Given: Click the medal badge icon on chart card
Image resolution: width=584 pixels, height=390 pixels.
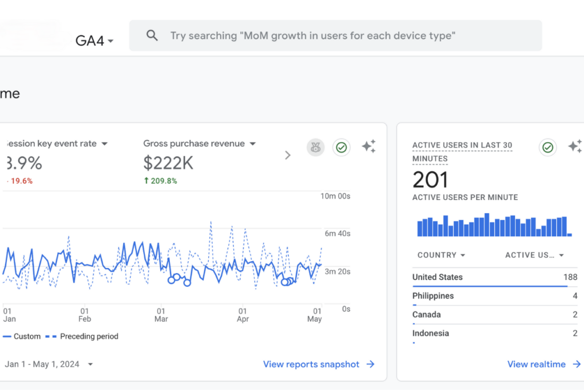Looking at the screenshot, I should (315, 147).
